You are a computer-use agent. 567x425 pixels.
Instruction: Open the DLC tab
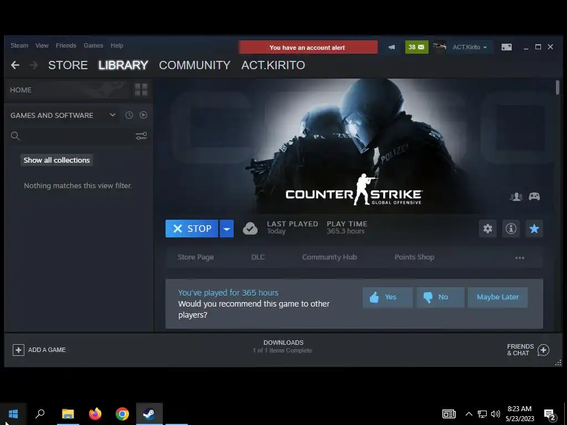tap(258, 257)
